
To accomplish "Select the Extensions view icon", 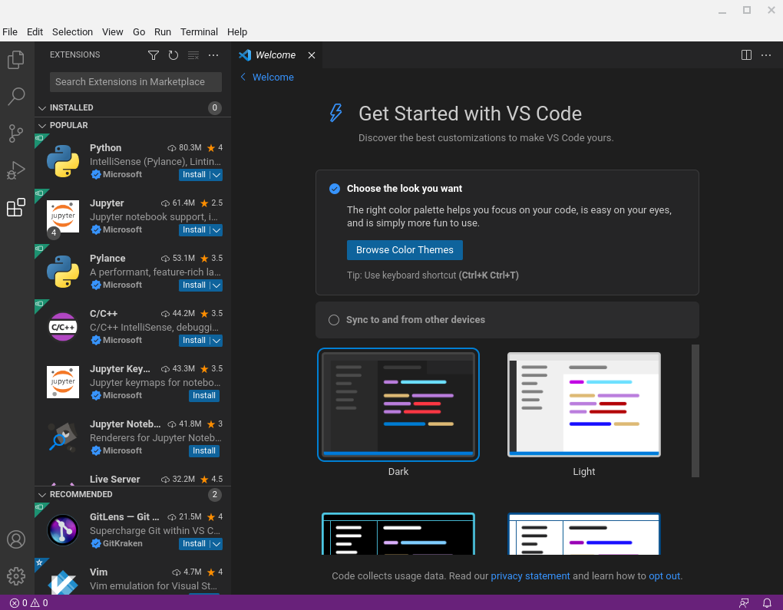I will pos(16,207).
